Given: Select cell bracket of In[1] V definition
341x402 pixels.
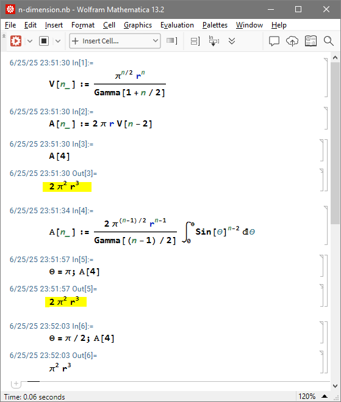Looking at the screenshot, I should [326, 78].
